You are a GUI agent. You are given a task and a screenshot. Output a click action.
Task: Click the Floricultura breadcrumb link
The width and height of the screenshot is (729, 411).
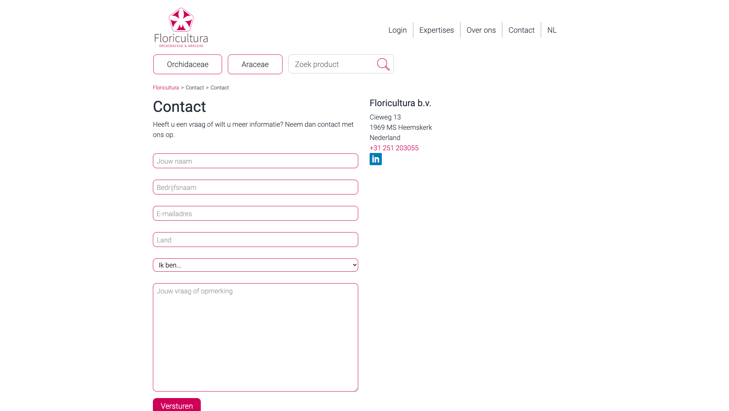166,88
